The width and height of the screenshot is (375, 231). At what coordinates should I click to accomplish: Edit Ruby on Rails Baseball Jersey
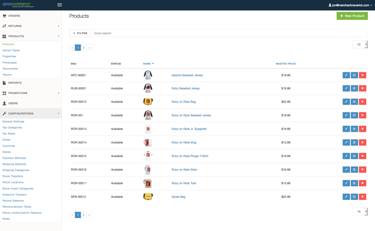pos(346,115)
